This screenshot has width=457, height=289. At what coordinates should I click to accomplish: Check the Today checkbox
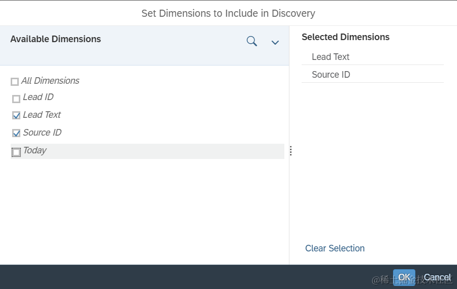16,152
